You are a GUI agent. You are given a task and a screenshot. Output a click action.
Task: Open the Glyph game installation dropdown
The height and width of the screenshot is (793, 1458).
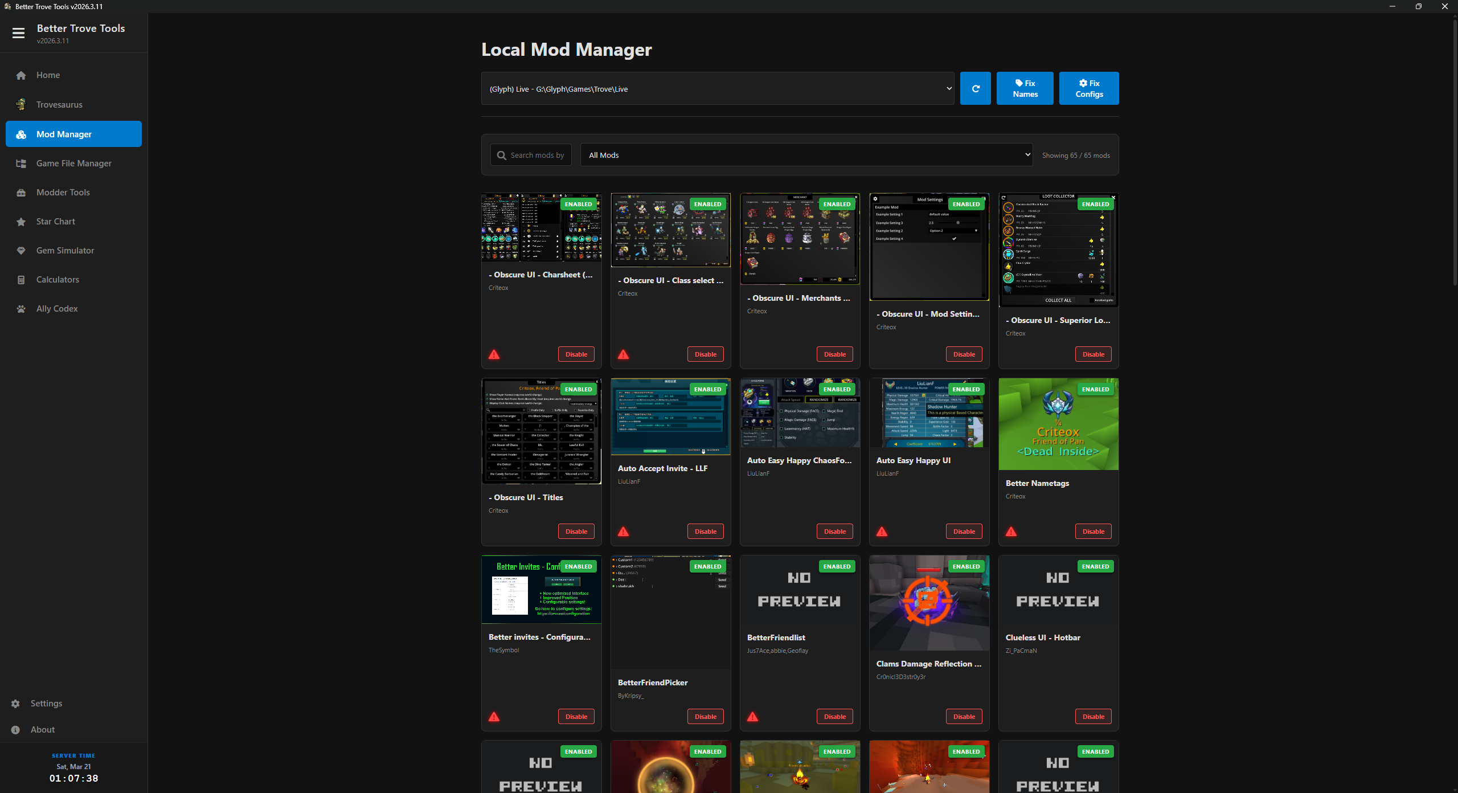pos(718,88)
